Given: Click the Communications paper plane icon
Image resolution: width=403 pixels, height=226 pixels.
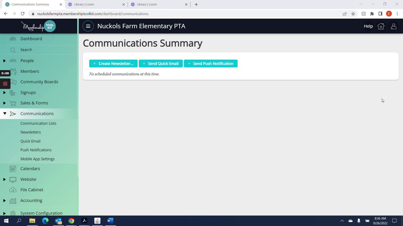Looking at the screenshot, I should click(x=13, y=114).
